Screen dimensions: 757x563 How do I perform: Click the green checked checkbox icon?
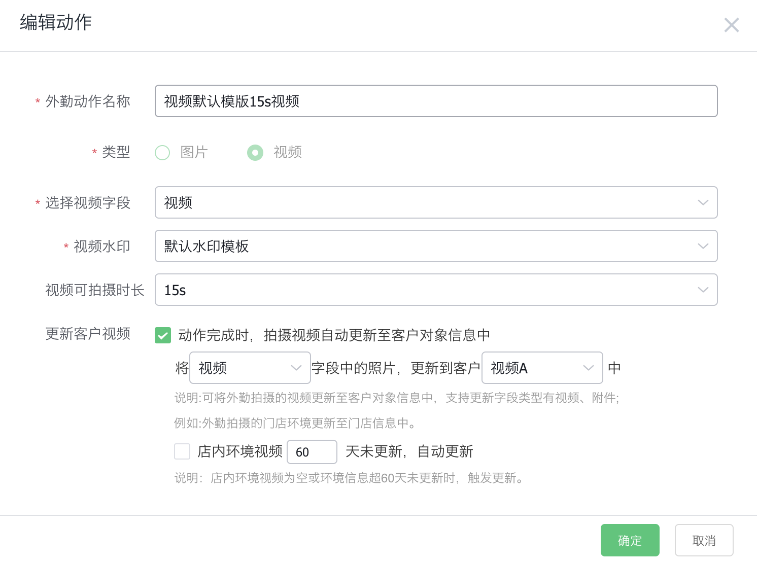(x=163, y=335)
